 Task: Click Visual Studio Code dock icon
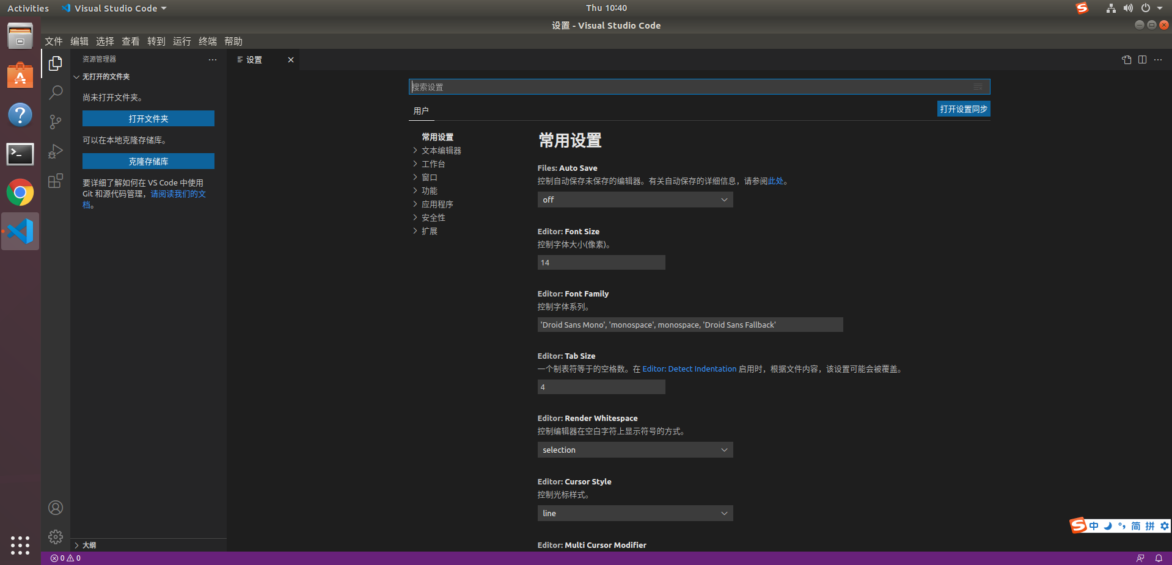coord(20,231)
